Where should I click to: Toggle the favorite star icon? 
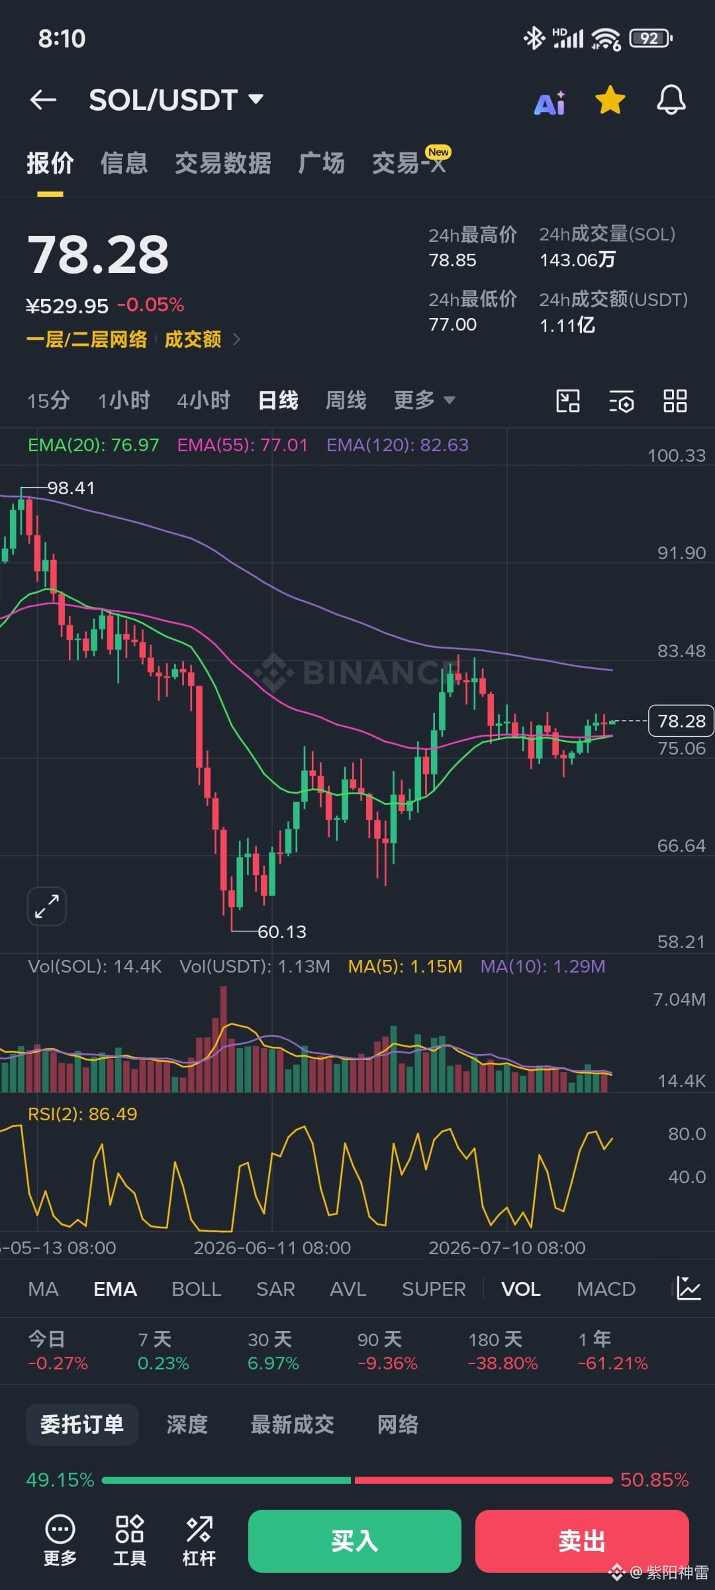tap(610, 100)
